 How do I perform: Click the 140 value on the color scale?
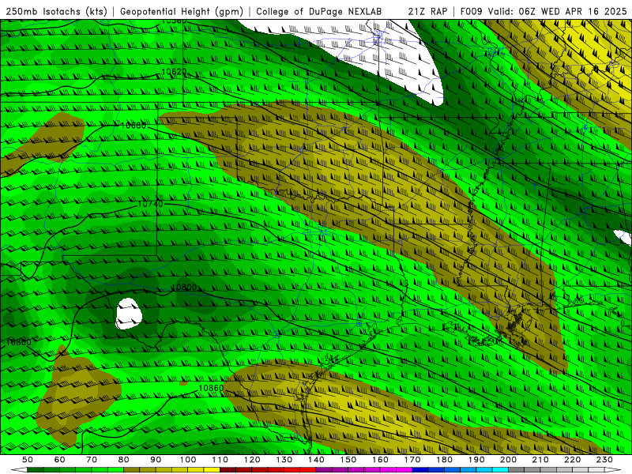point(316,460)
